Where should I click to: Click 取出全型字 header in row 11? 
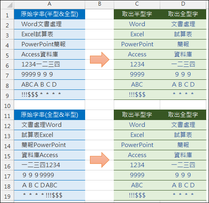tap(183, 115)
